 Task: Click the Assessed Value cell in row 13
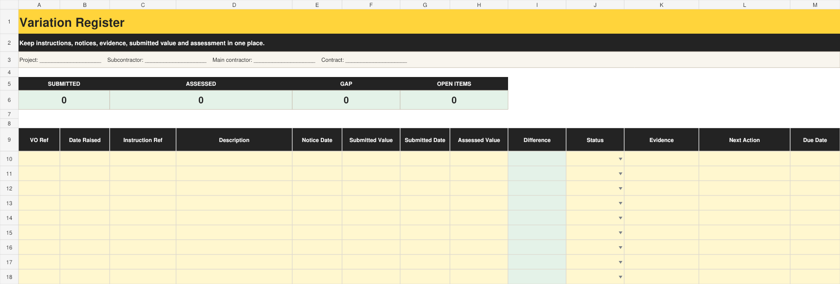(479, 203)
